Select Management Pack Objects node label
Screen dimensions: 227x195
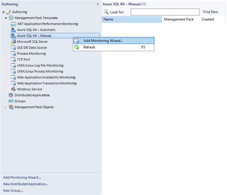coord(34,107)
